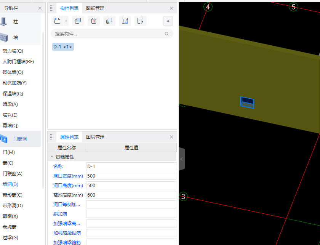Screen dimensions: 320x245
Task: Click the Extract component archive icon
Action: [x=141, y=21]
